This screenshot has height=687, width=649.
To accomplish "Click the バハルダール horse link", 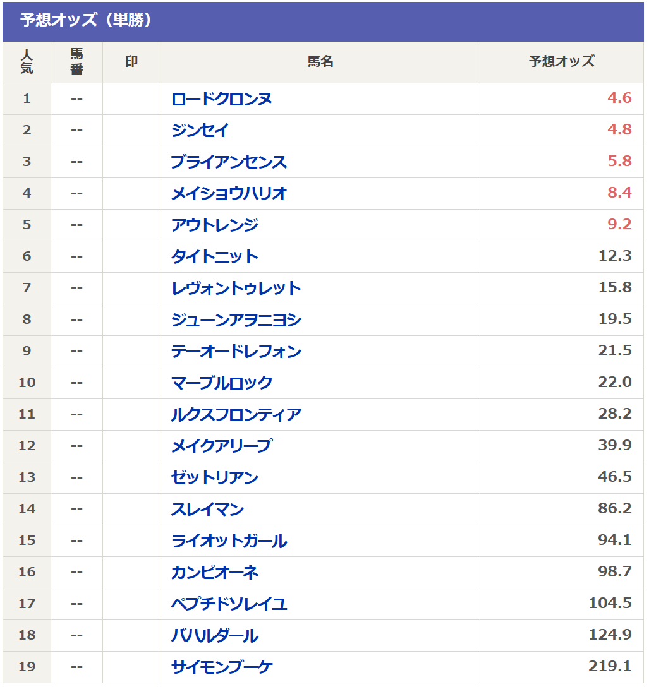I will click(x=214, y=636).
